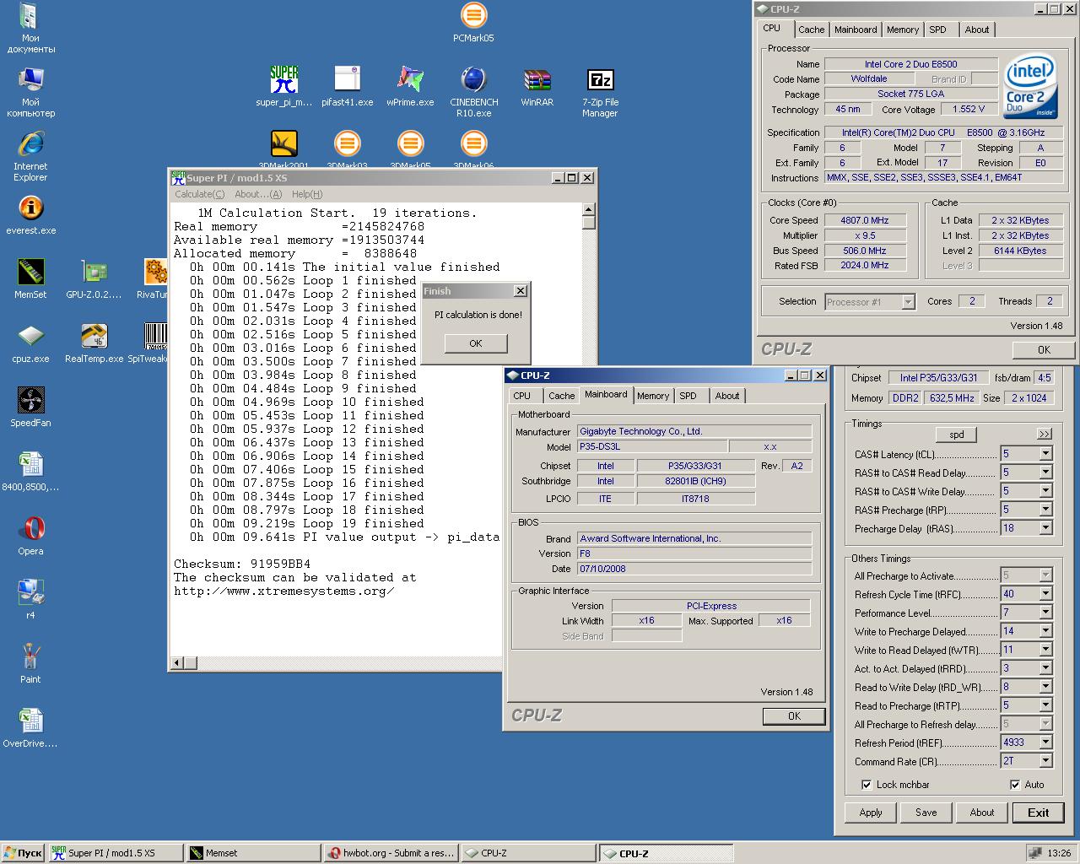The image size is (1080, 864).
Task: Open My Computer (Мой компьютер) icon
Action: click(30, 92)
